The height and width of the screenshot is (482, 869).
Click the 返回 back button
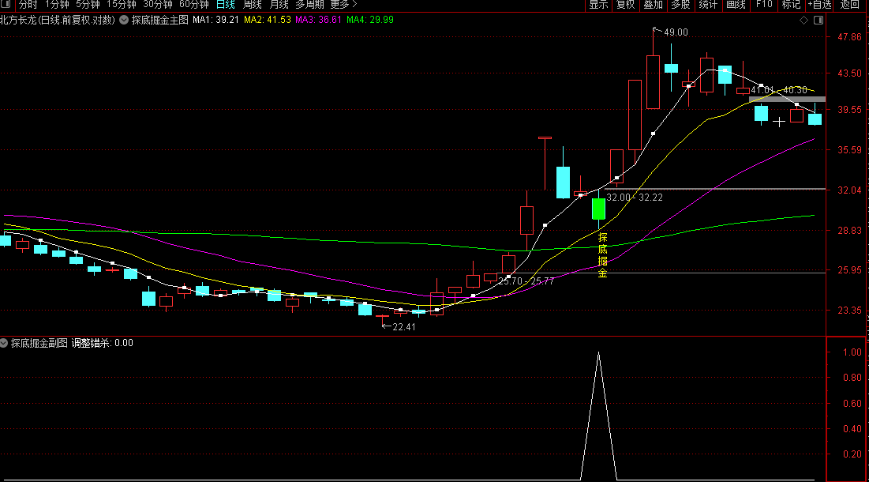(849, 5)
